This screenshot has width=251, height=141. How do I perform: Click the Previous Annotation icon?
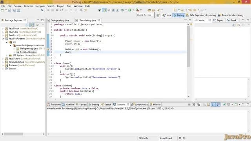[x=182, y=10]
